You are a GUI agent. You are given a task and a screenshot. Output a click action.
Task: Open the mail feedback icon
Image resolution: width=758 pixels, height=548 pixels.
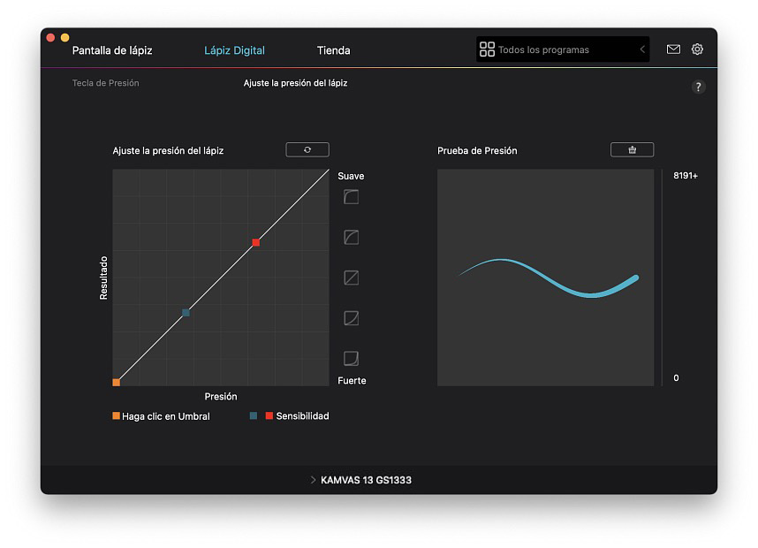click(673, 49)
